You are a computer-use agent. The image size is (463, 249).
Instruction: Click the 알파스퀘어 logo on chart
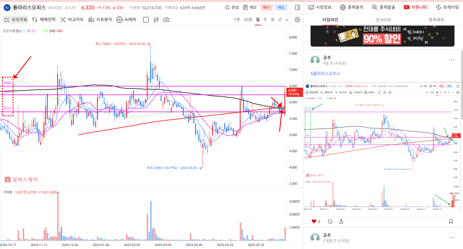pos(21,180)
